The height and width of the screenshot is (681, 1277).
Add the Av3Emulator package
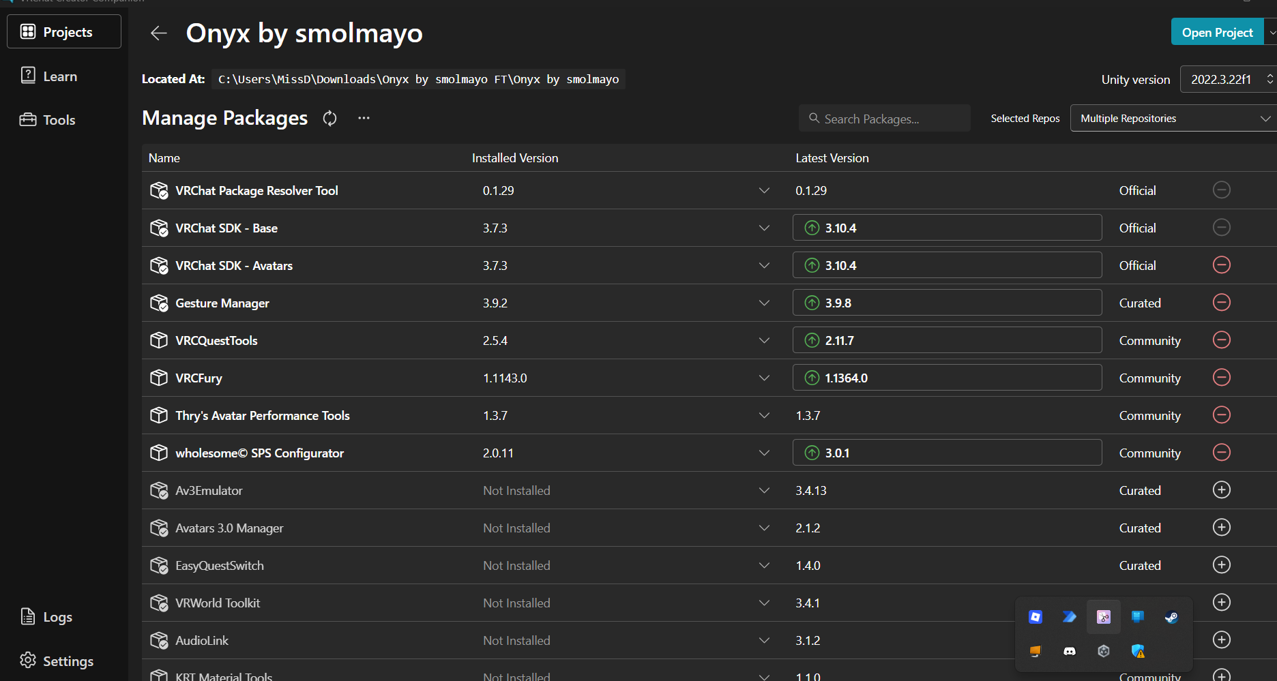pyautogui.click(x=1222, y=489)
